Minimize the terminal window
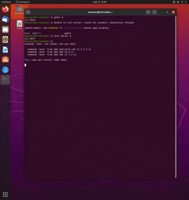189x200 pixels. click(x=161, y=12)
